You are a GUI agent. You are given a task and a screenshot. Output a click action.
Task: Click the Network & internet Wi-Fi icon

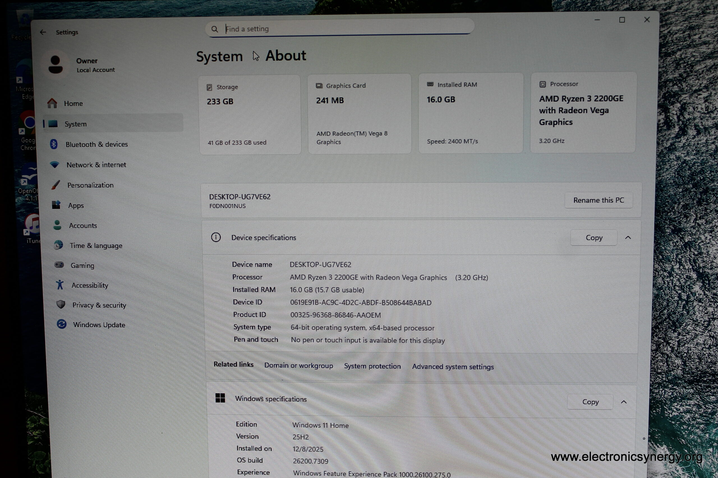[55, 165]
